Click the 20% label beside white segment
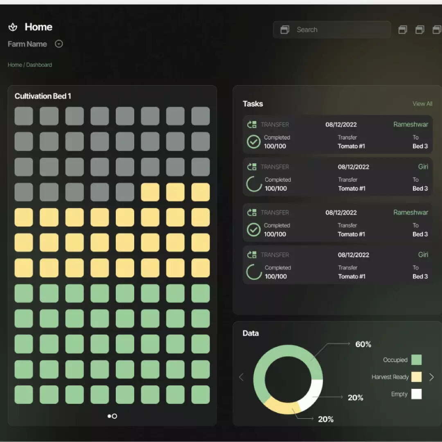The width and height of the screenshot is (442, 442). tap(355, 398)
